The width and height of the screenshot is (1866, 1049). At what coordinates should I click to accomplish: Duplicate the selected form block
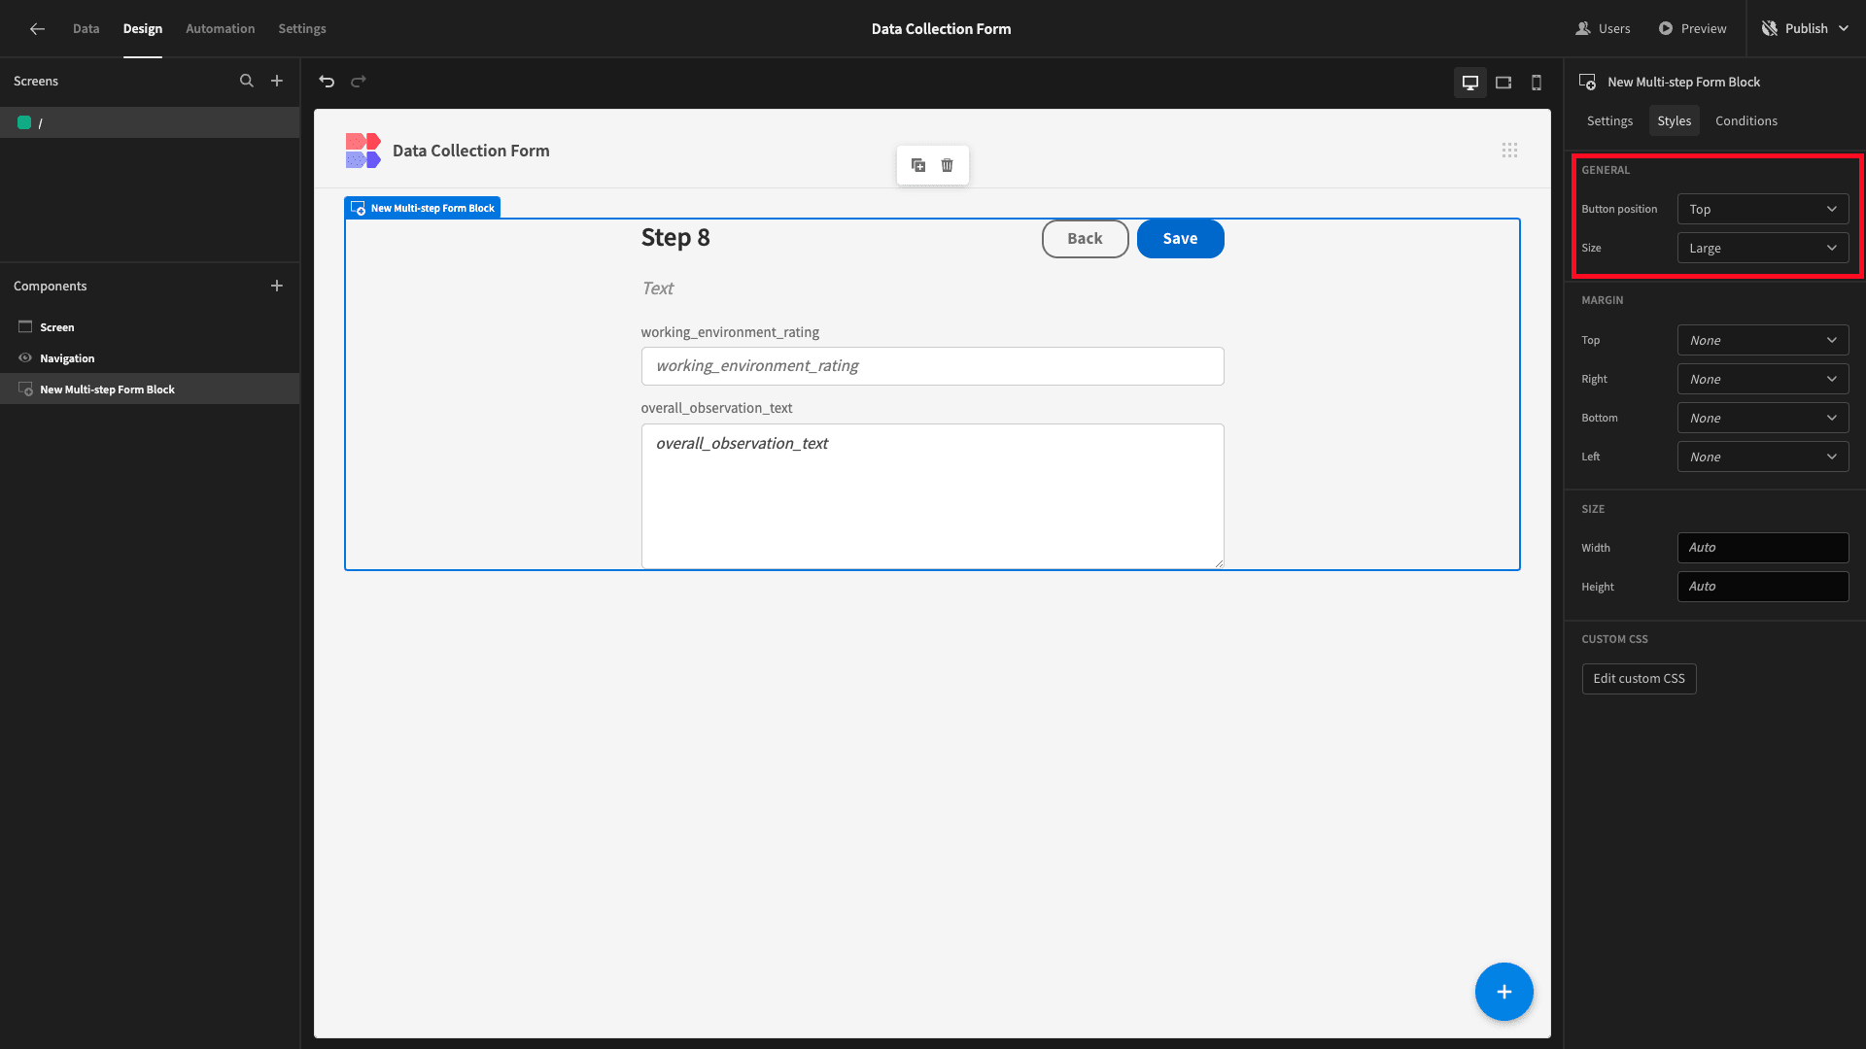coord(918,165)
